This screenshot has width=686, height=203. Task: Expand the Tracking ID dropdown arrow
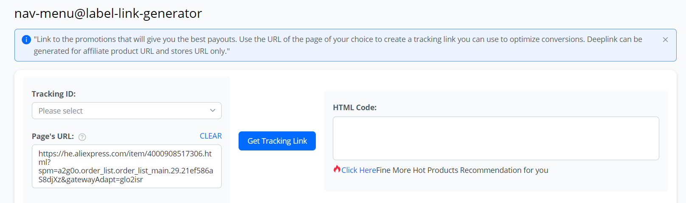[213, 111]
